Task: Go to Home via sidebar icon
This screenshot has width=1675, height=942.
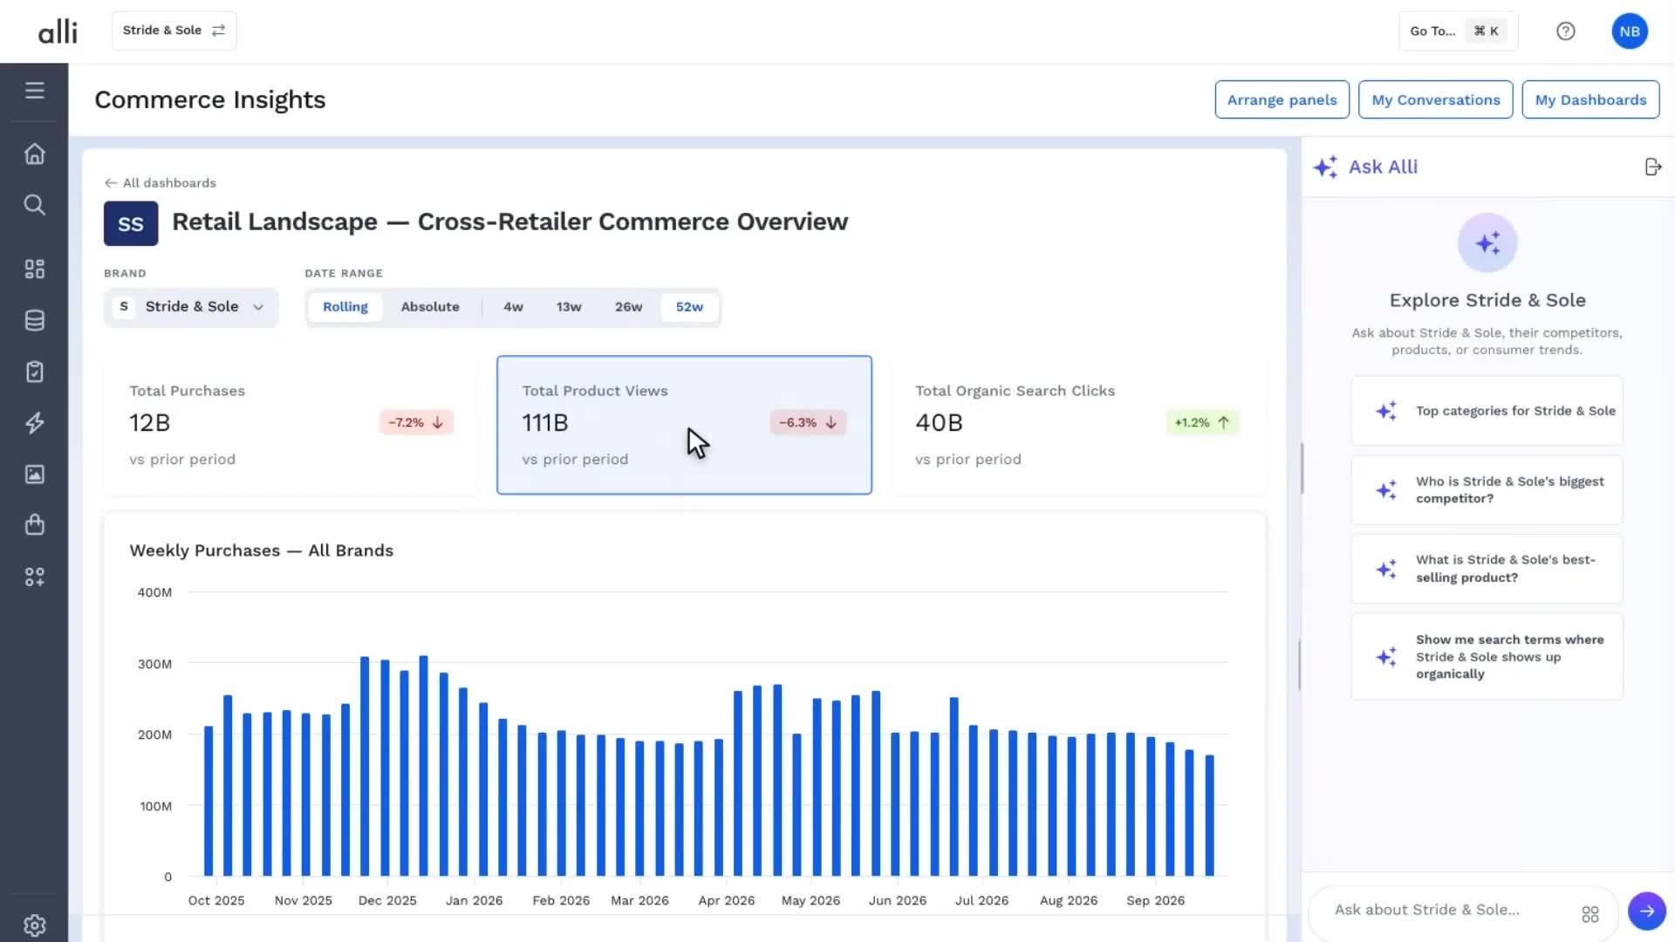Action: pyautogui.click(x=34, y=154)
